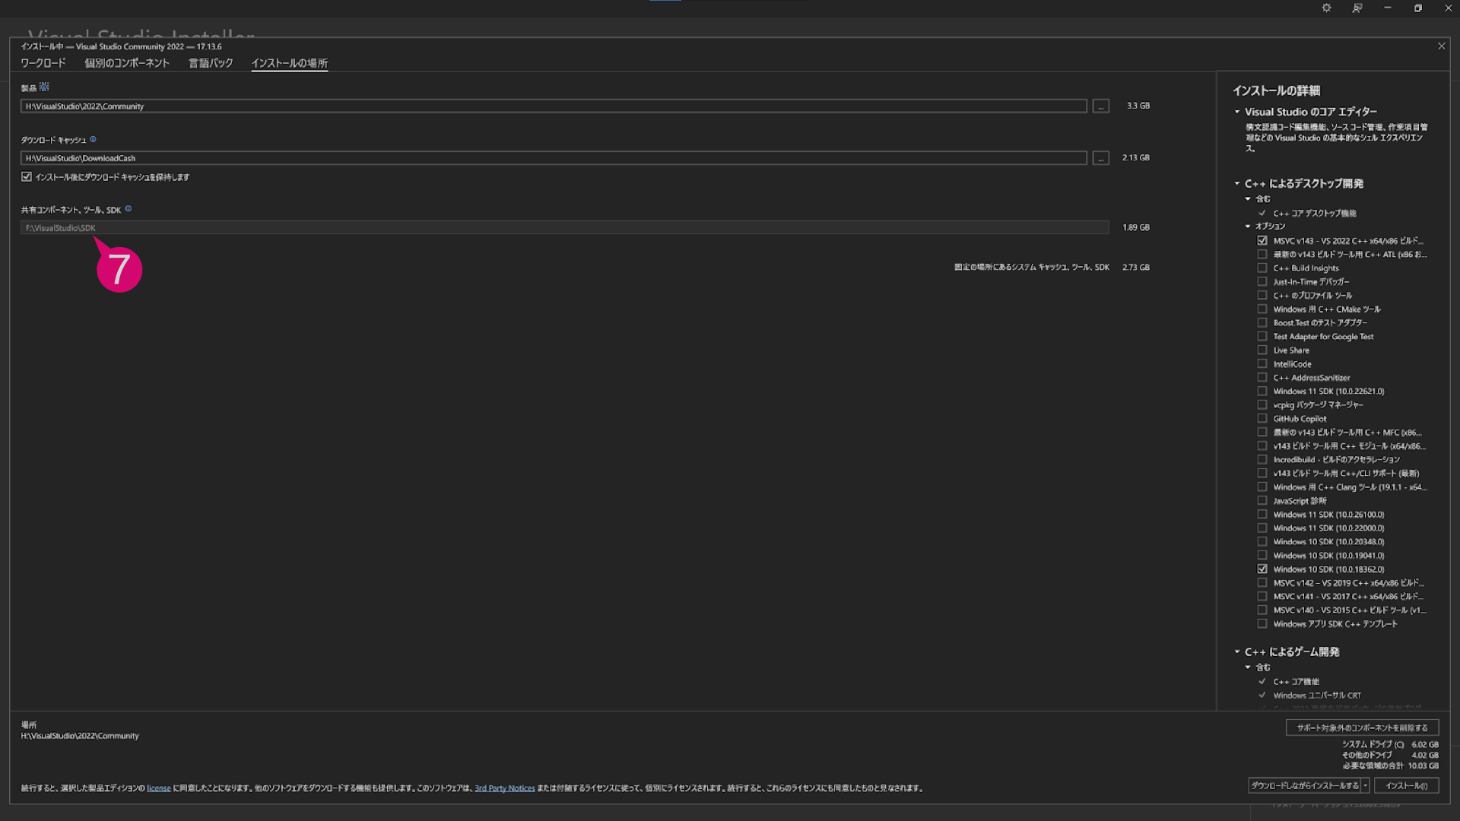1460x821 pixels.
Task: Open the install mode dropdown arrow
Action: click(x=1366, y=785)
